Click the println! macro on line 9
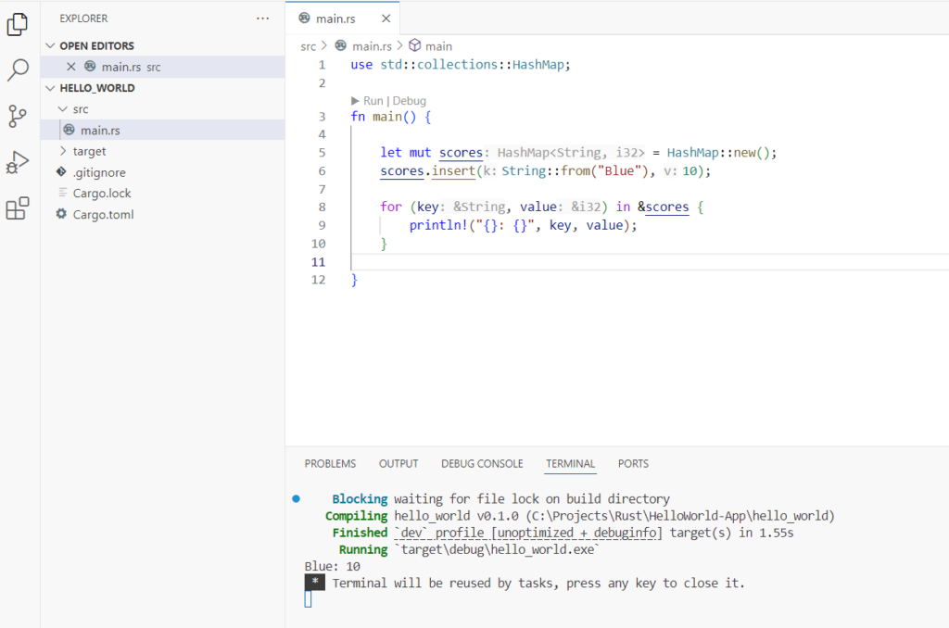 click(x=438, y=225)
